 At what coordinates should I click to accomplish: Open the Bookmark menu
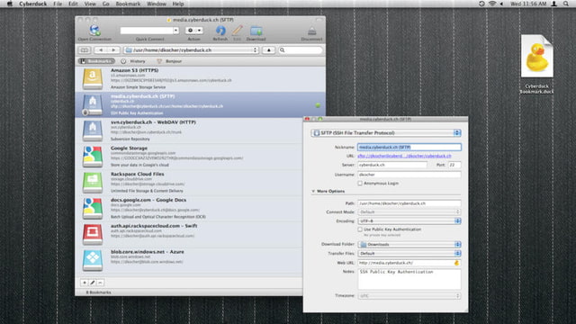[128, 4]
